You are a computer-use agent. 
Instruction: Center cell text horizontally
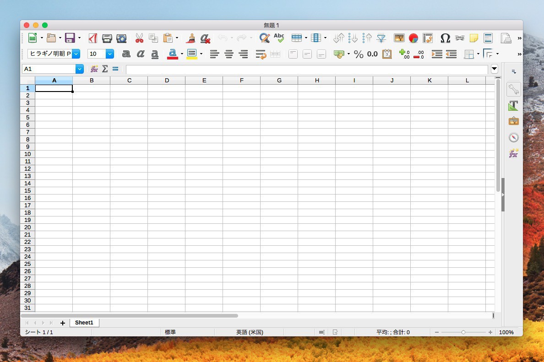229,54
